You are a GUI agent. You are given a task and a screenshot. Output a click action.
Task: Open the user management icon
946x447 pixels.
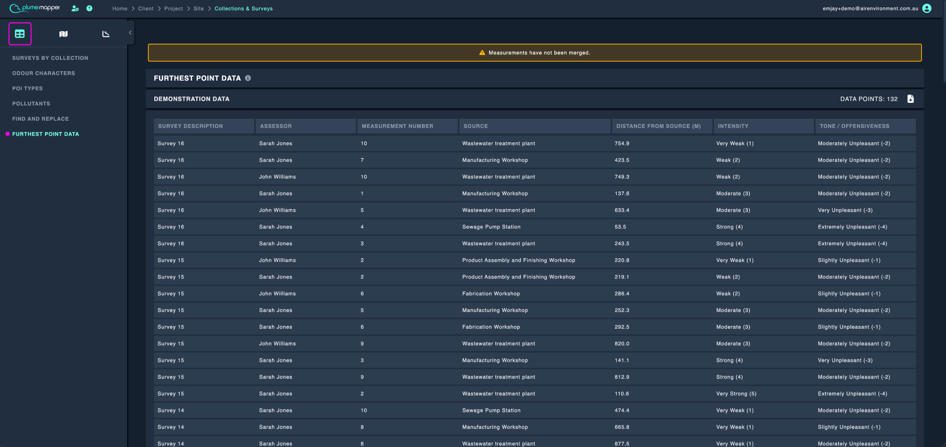tap(75, 8)
